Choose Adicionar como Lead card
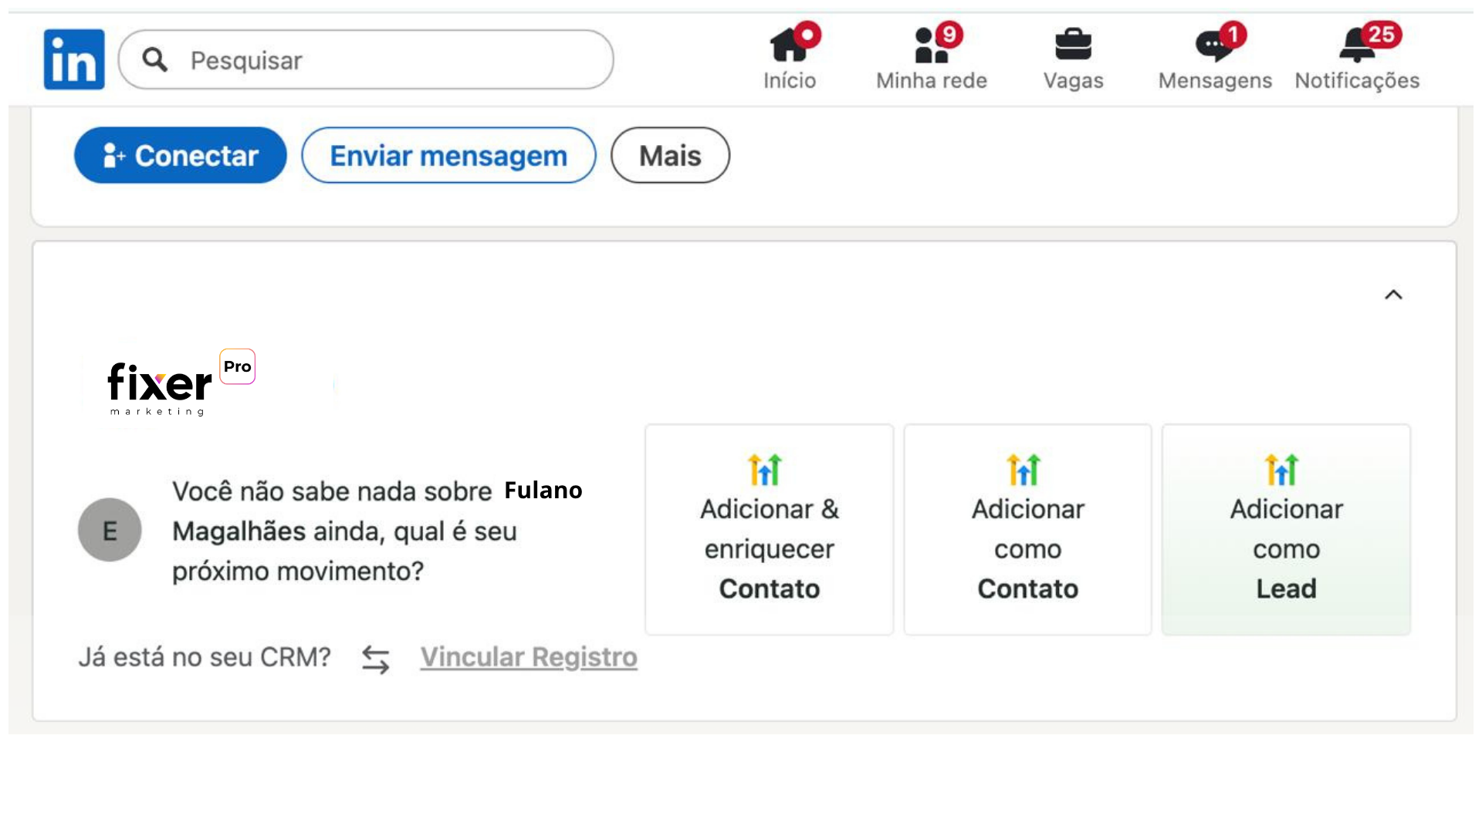Image resolution: width=1482 pixels, height=833 pixels. (x=1286, y=529)
